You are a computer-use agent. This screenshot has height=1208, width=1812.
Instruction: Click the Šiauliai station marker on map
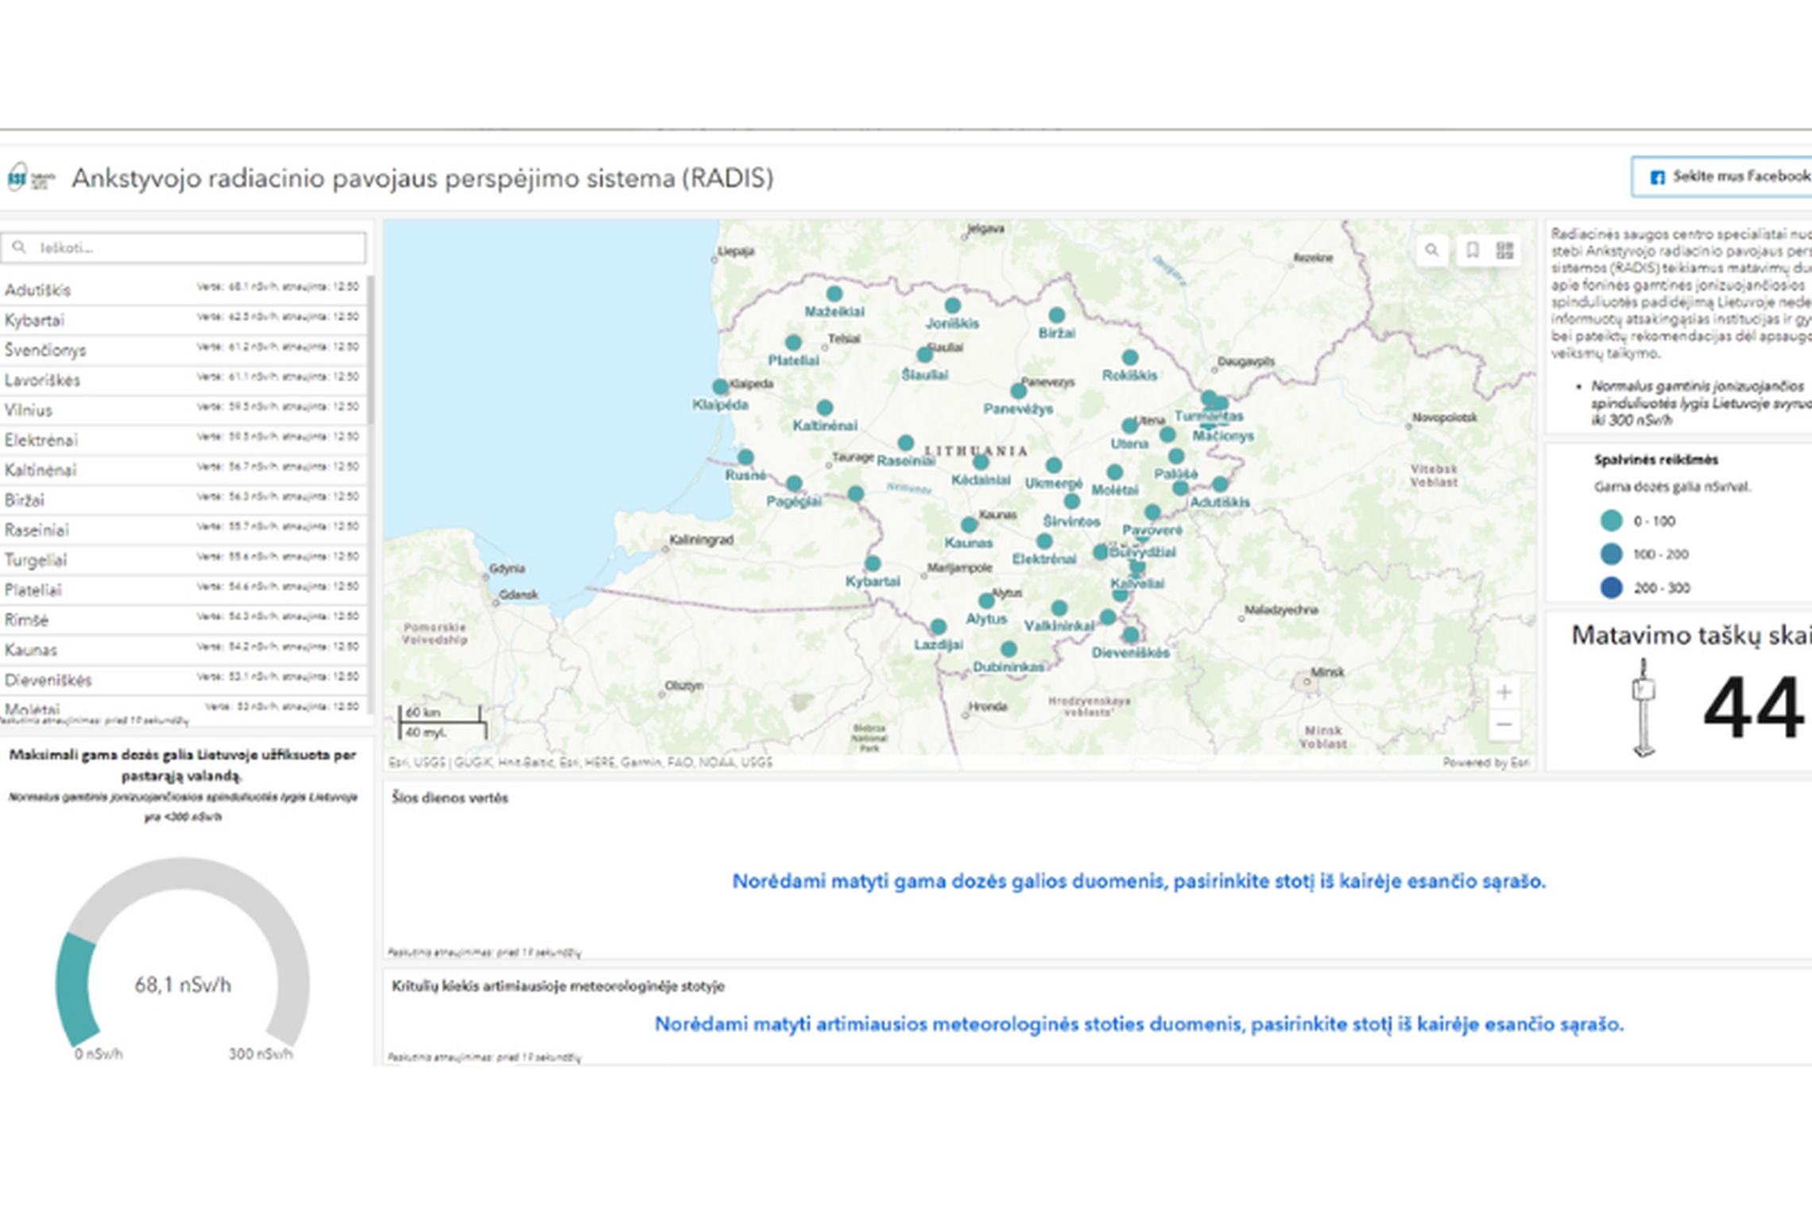(x=924, y=354)
